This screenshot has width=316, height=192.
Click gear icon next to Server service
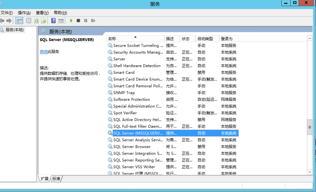click(x=110, y=59)
